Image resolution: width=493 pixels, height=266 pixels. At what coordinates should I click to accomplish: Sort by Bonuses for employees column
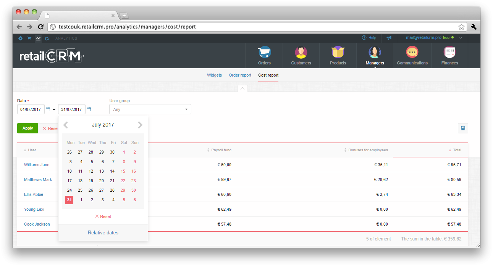(x=366, y=150)
